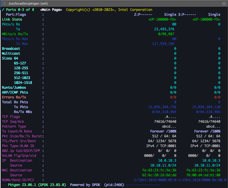The width and height of the screenshot is (228, 188).
Task: Click the 'Powered by DPDK' status text
Action: (x=85, y=185)
